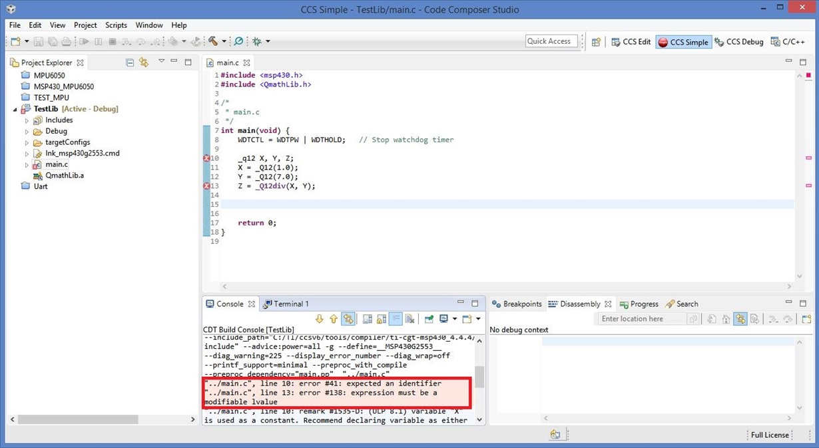This screenshot has height=448, width=819.
Task: Click error marker on line 13
Action: tap(206, 187)
